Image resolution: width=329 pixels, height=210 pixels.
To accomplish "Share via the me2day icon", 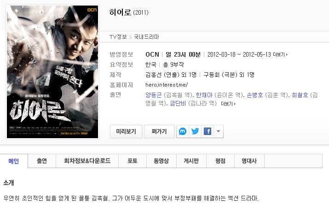I will [x=183, y=131].
